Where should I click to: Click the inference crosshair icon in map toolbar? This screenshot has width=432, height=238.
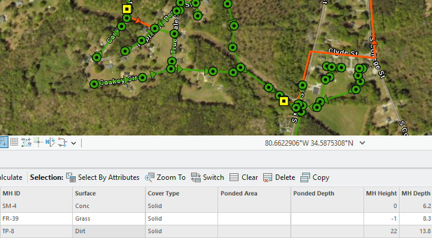point(38,142)
